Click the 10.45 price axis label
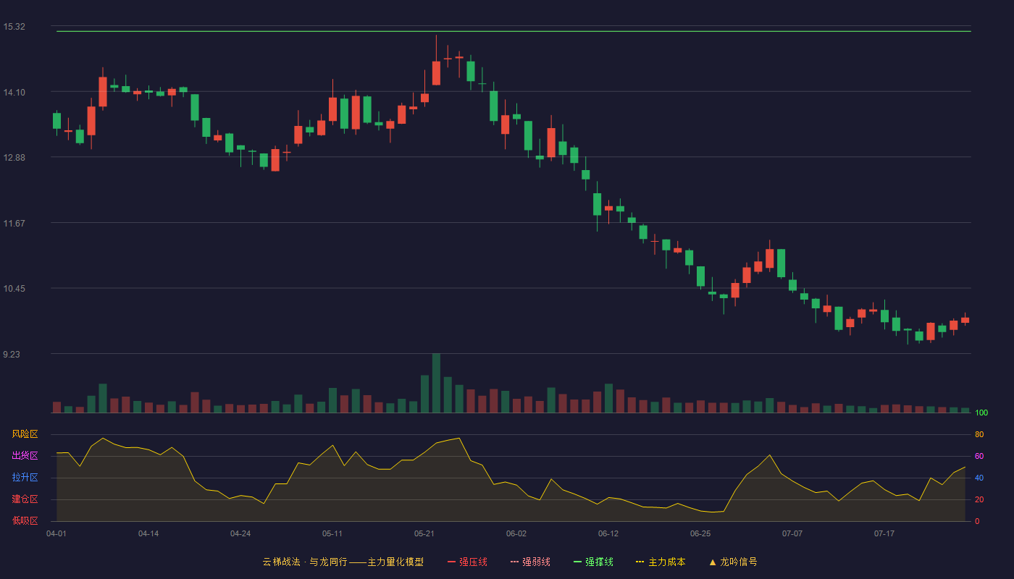 coord(14,289)
